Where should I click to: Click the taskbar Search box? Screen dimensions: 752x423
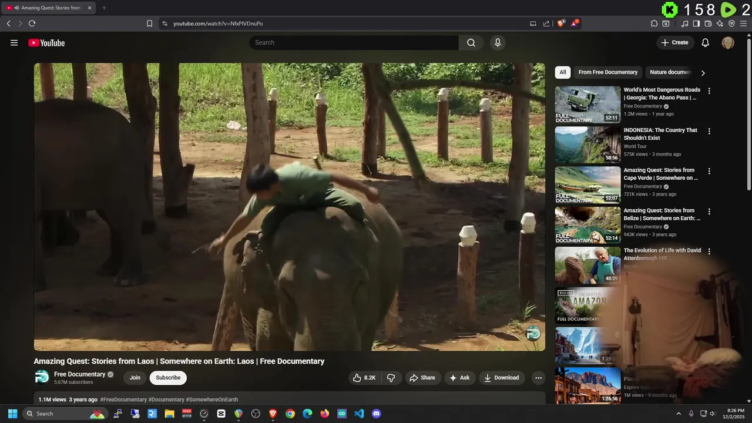point(65,414)
